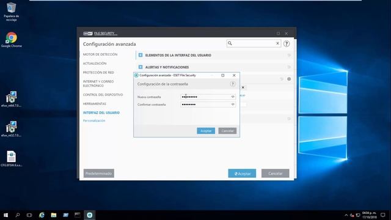The image size is (391, 220).
Task: Select the efsw_nt64 installer desktop icon
Action: pyautogui.click(x=11, y=99)
